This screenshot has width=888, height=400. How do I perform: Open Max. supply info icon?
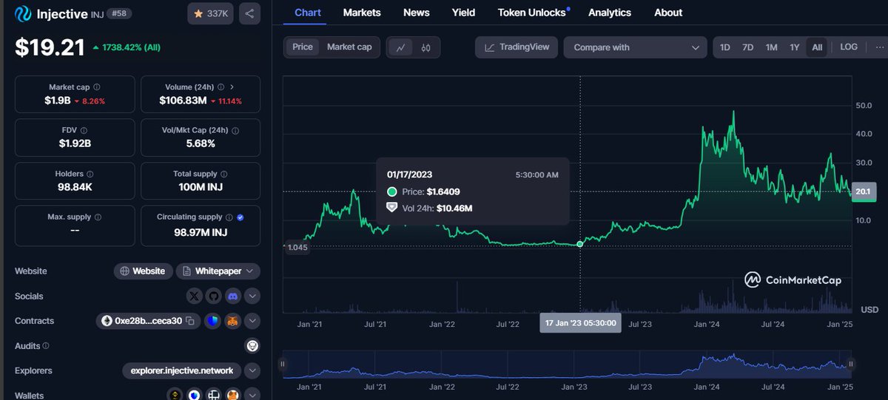(x=98, y=217)
